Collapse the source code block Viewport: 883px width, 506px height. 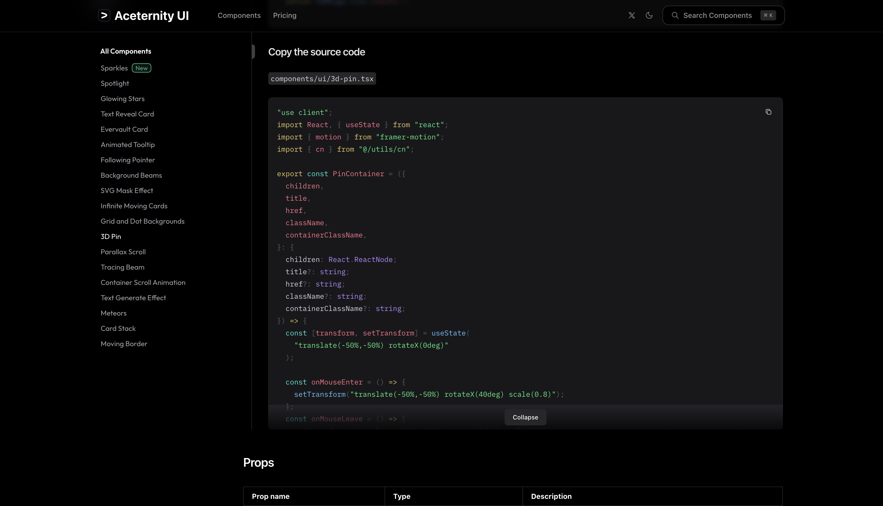pyautogui.click(x=525, y=417)
